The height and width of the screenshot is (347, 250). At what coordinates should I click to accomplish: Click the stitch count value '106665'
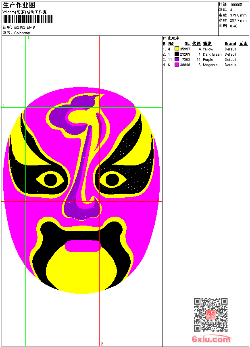236,5
